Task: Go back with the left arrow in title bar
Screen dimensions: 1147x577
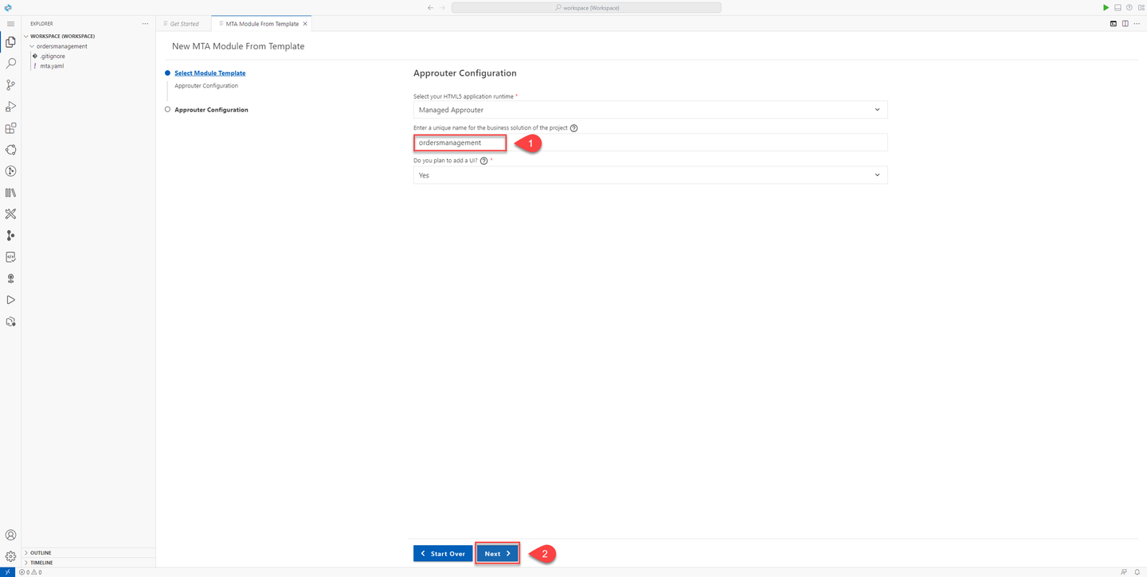Action: coord(431,7)
